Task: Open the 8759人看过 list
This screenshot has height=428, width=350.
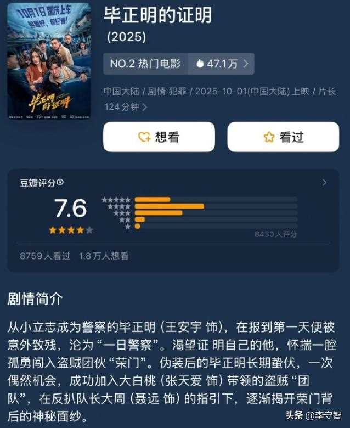Action: pyautogui.click(x=45, y=256)
